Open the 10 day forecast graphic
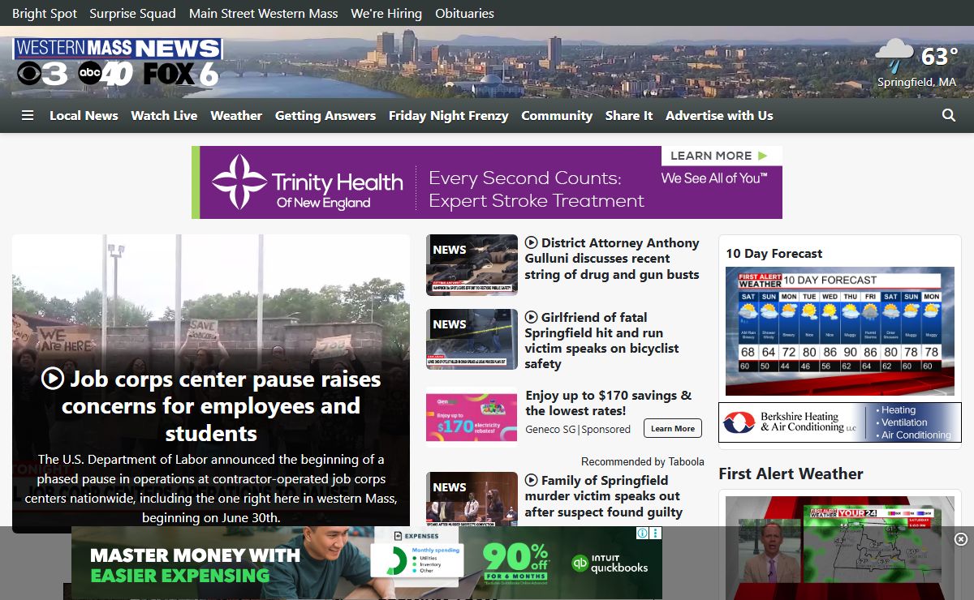This screenshot has height=600, width=974. tap(840, 331)
